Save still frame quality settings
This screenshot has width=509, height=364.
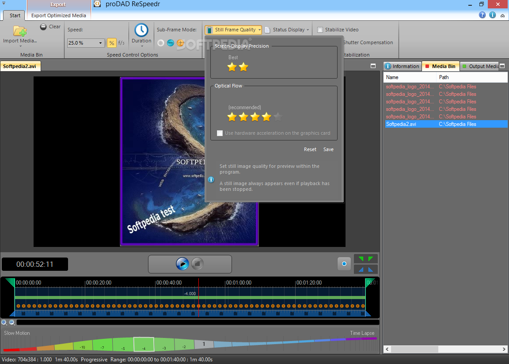point(328,150)
